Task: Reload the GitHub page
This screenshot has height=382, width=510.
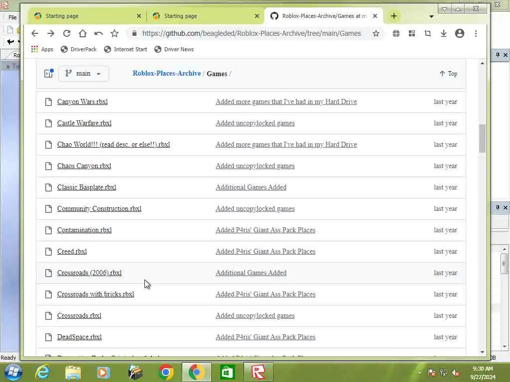Action: (67, 33)
